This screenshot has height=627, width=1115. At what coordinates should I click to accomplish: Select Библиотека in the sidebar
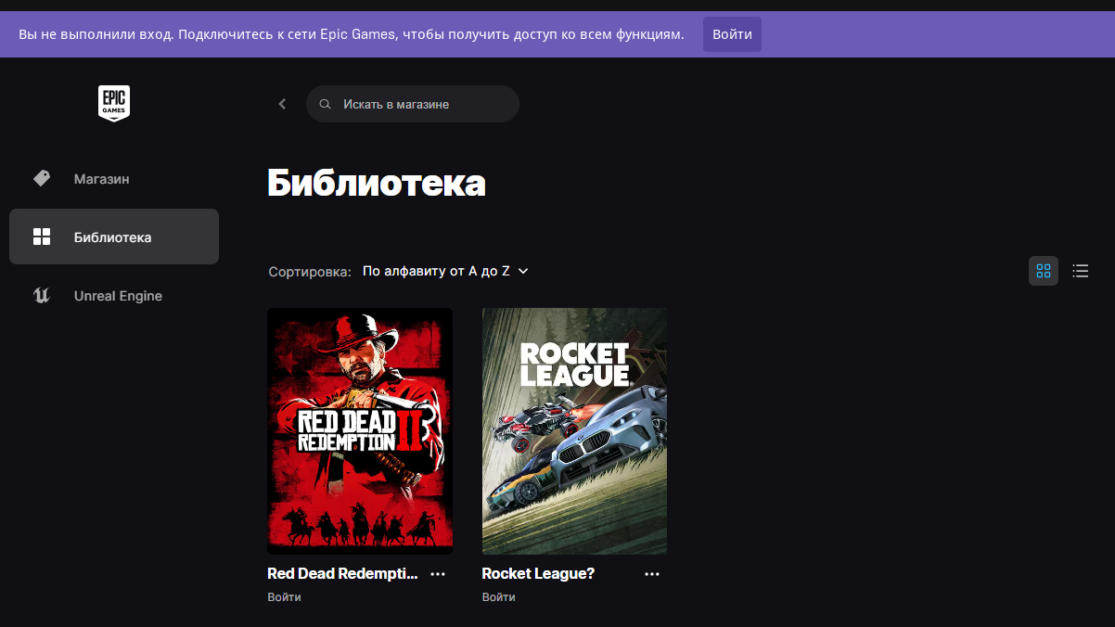coord(114,237)
